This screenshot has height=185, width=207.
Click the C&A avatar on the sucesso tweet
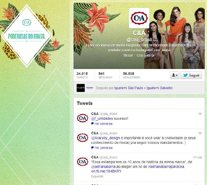(x=82, y=118)
